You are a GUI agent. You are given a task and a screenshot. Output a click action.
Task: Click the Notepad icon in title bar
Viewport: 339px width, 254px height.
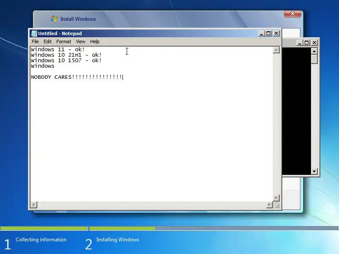coord(34,33)
